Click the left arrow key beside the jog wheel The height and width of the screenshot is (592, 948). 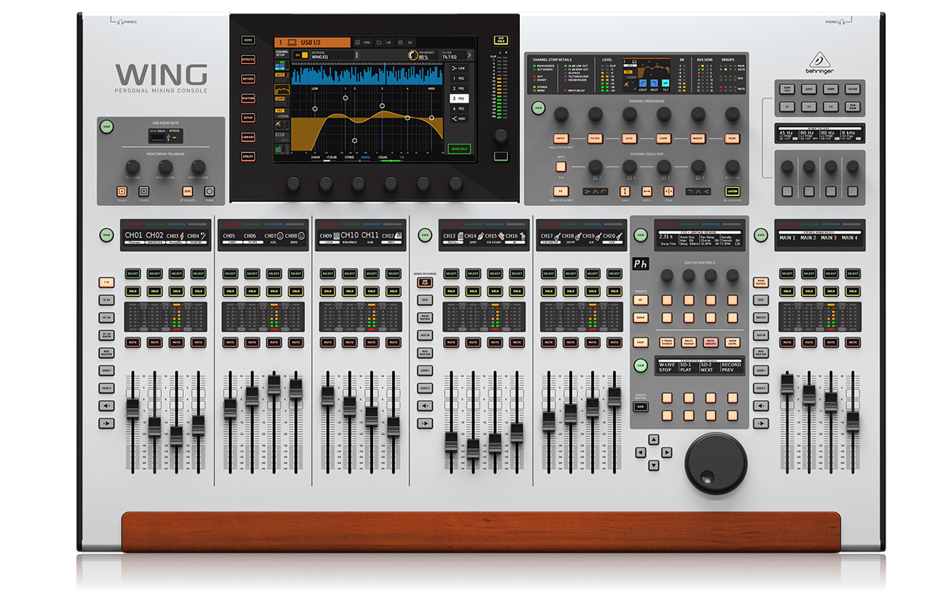pyautogui.click(x=640, y=452)
